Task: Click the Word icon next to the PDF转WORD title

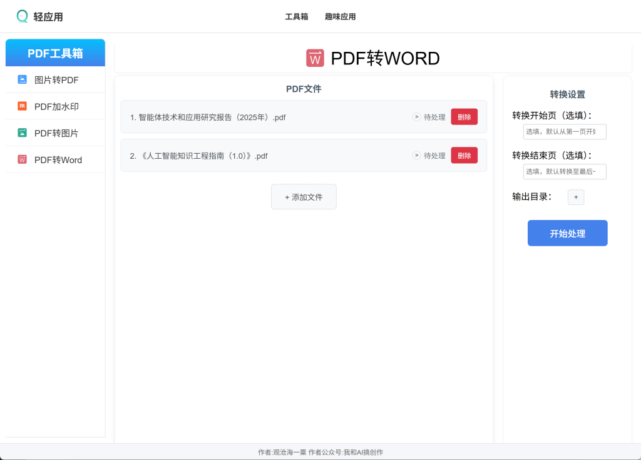Action: coord(315,58)
